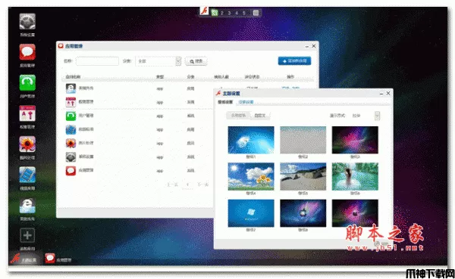This screenshot has width=455, height=279.
Task: Click the blue video icon in app table
Action: (x=71, y=129)
